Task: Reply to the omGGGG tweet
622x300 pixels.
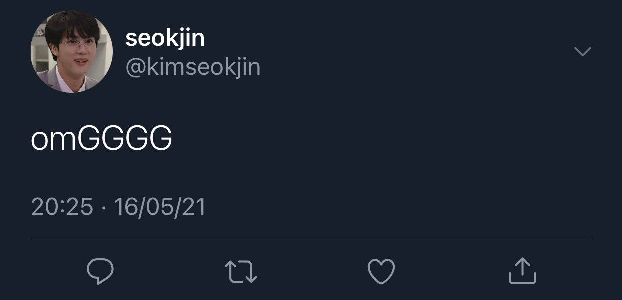Action: pyautogui.click(x=100, y=271)
